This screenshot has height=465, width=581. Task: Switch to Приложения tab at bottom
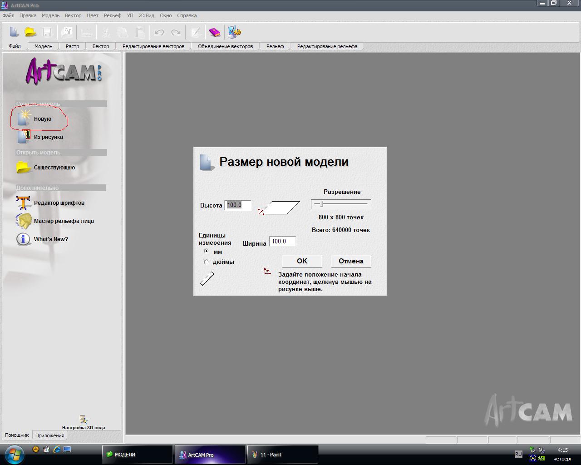pos(49,435)
